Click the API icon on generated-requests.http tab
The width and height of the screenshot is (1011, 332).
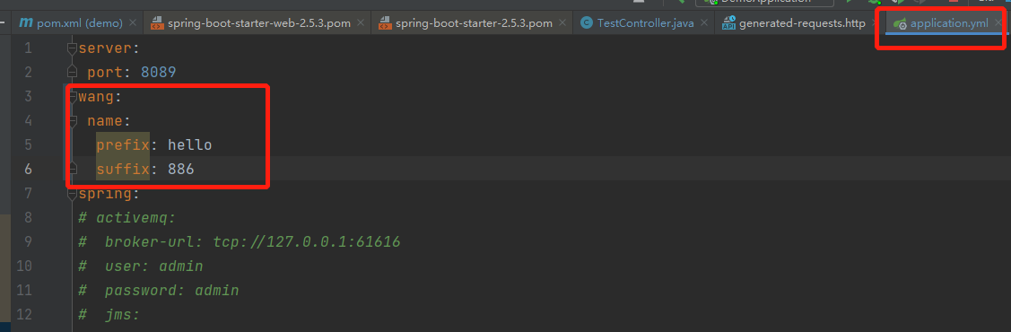728,24
